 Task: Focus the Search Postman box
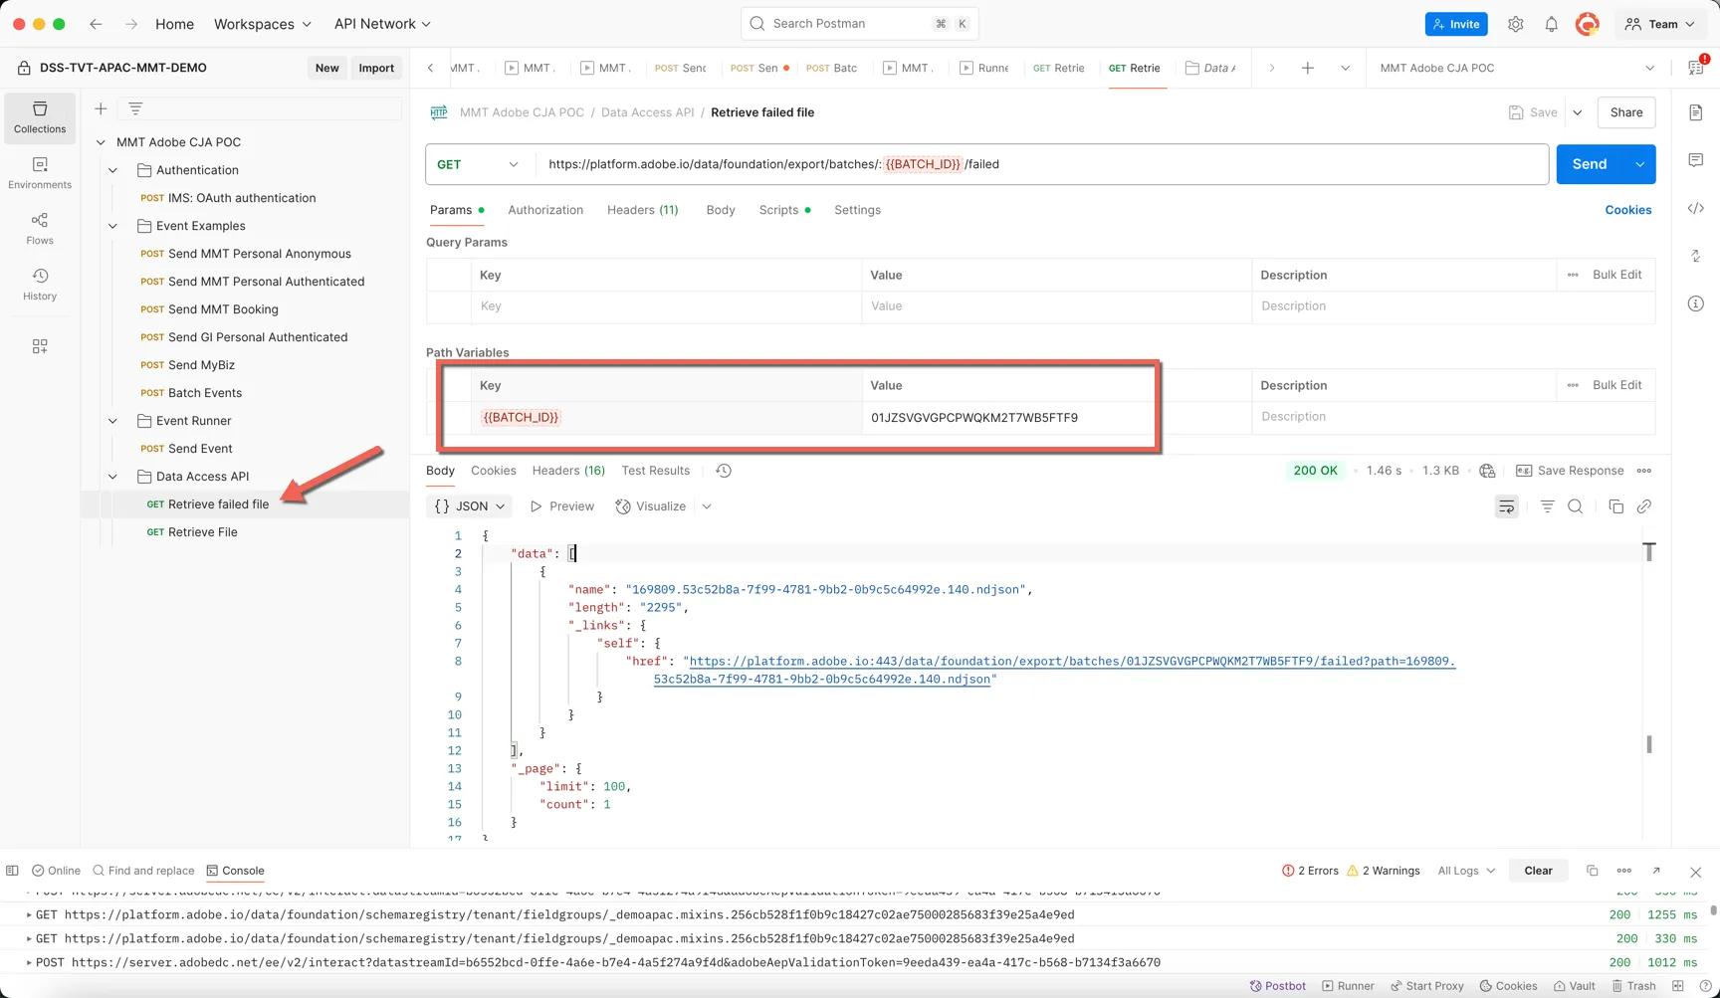pos(860,24)
